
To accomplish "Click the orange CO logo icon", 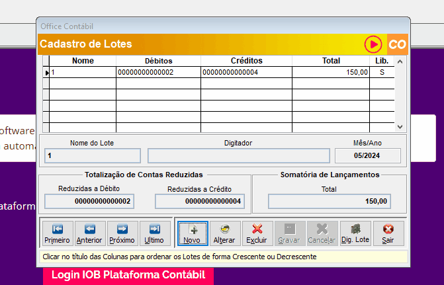I will 397,44.
